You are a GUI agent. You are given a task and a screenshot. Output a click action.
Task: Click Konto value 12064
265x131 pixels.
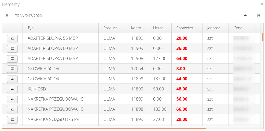(x=137, y=69)
